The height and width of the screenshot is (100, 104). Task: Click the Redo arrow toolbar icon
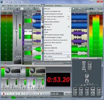pos(83,9)
